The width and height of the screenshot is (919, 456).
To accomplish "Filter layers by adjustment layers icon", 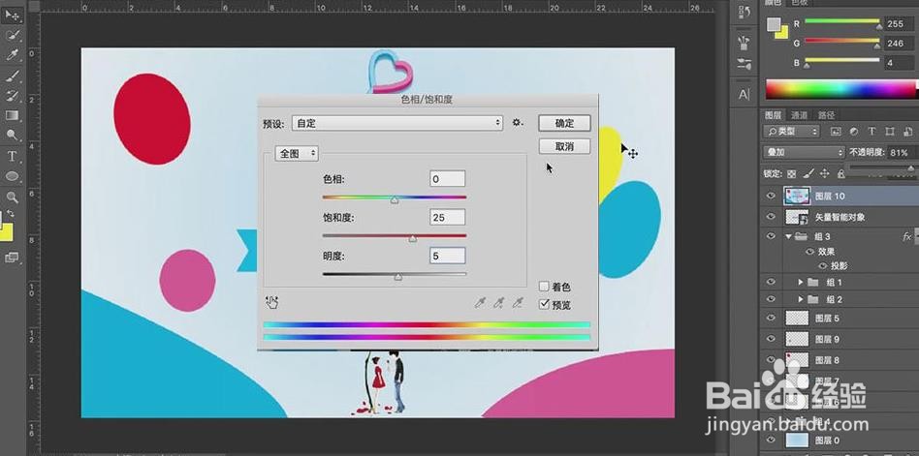I will [x=853, y=132].
